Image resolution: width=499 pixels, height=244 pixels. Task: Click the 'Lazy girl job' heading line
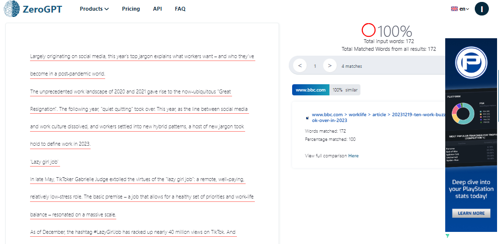click(45, 162)
